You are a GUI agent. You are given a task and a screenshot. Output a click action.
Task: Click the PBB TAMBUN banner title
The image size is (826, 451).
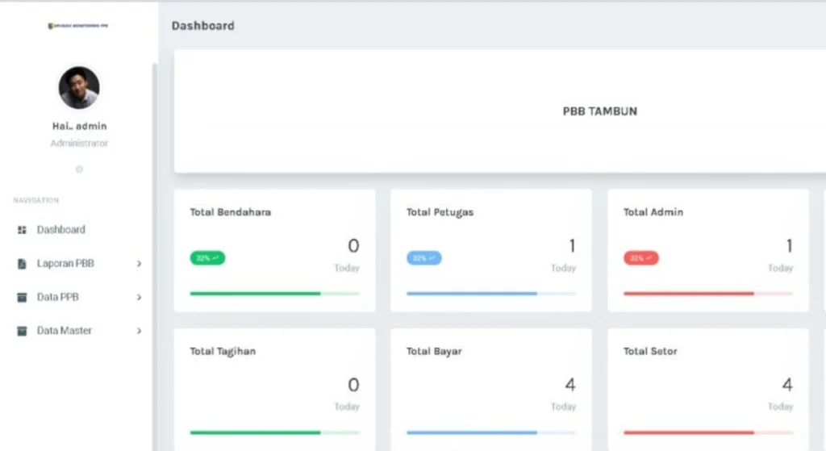coord(599,111)
